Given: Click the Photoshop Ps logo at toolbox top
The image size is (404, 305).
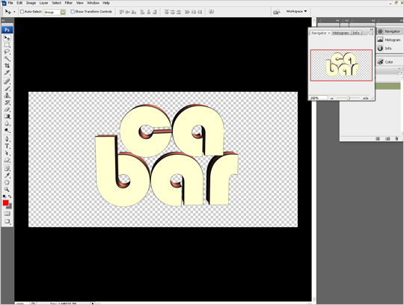Looking at the screenshot, I should 7,30.
